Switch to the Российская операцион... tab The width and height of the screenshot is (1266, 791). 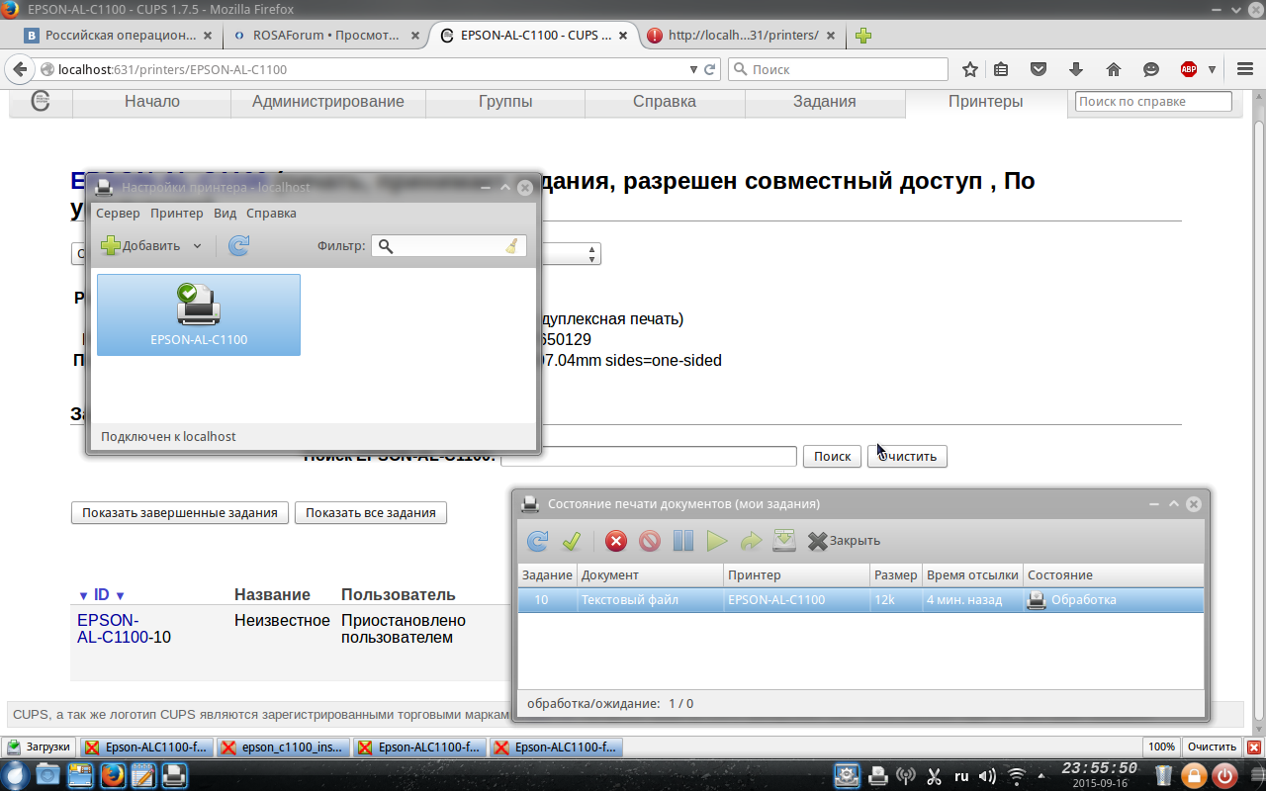(x=120, y=36)
